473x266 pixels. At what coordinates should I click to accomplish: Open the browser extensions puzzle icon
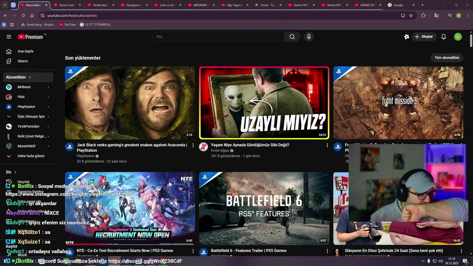coord(423,16)
